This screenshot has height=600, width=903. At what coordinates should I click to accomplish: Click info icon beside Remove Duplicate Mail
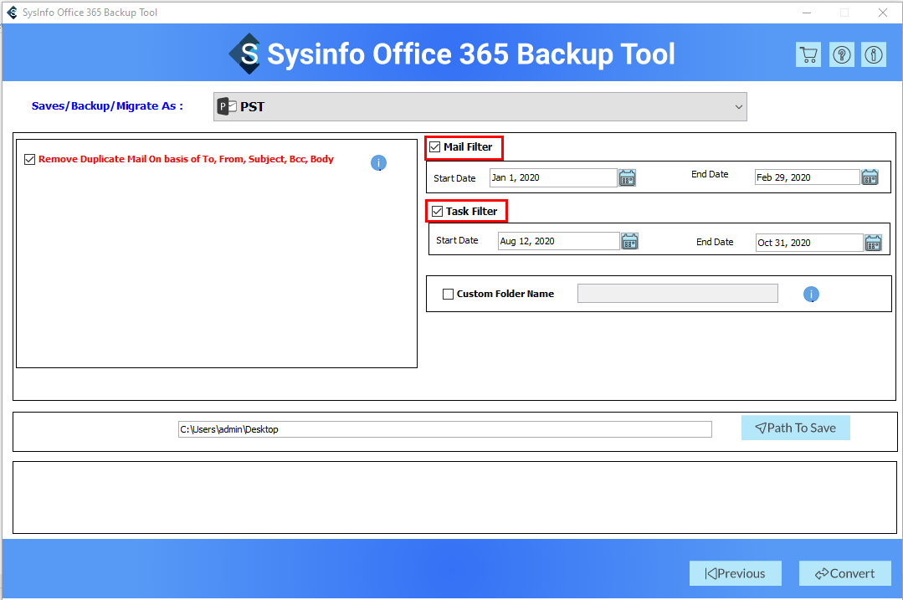[378, 163]
